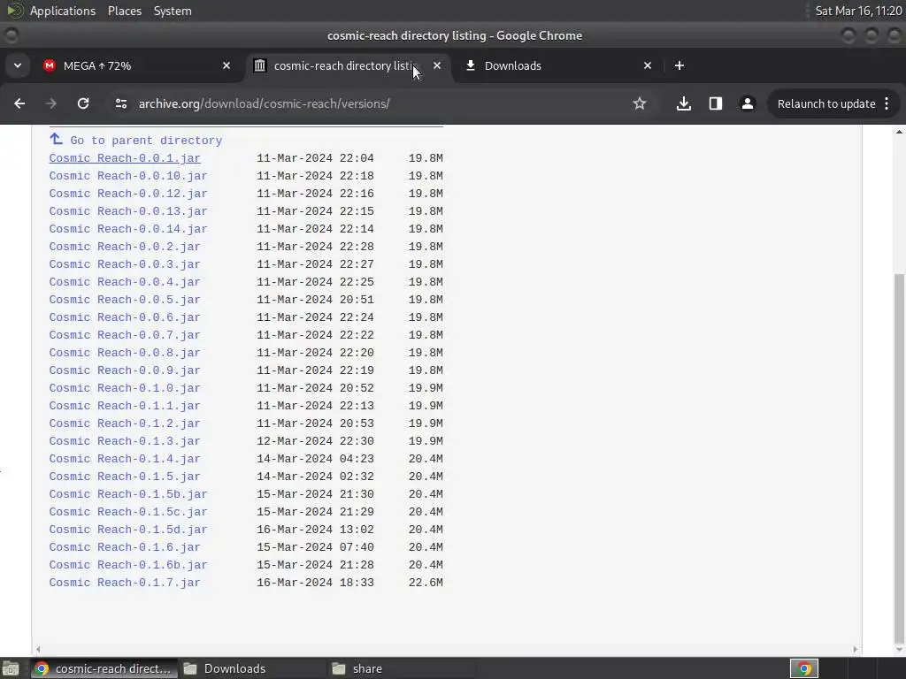Click the vertical page scrollbar thumb
This screenshot has height=679, width=906.
coord(899,459)
